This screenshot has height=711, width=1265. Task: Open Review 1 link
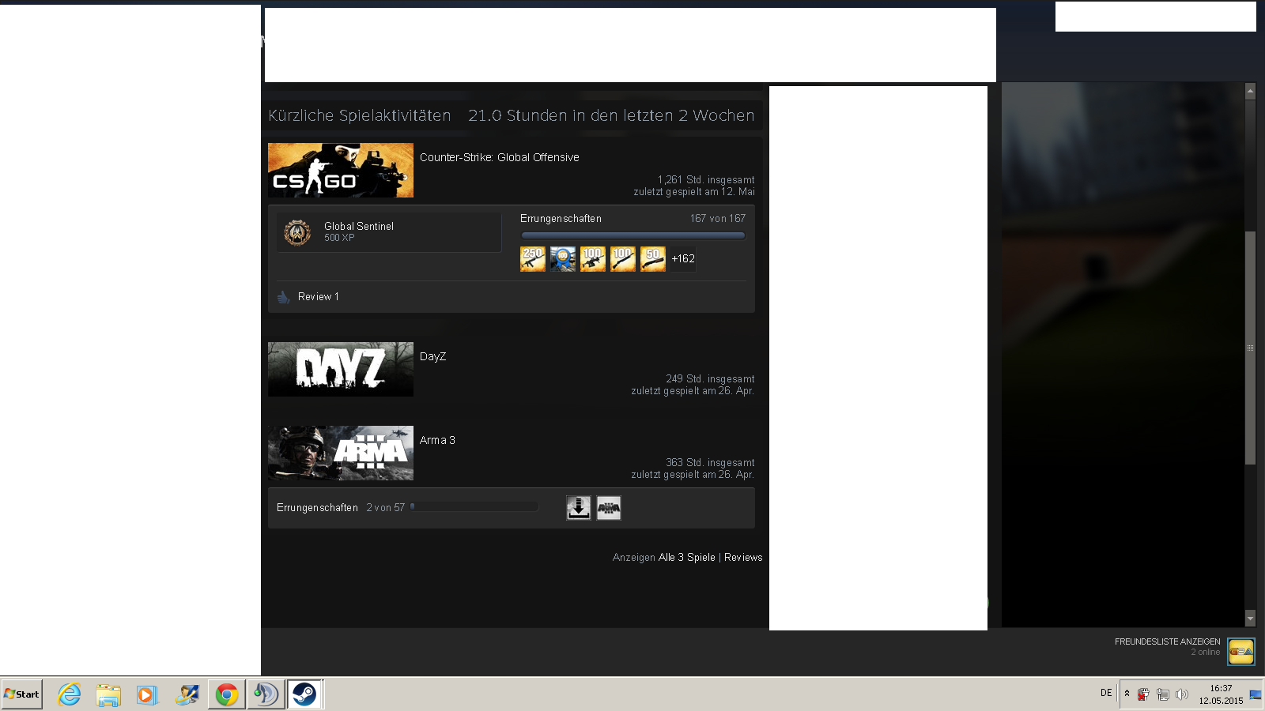tap(319, 297)
